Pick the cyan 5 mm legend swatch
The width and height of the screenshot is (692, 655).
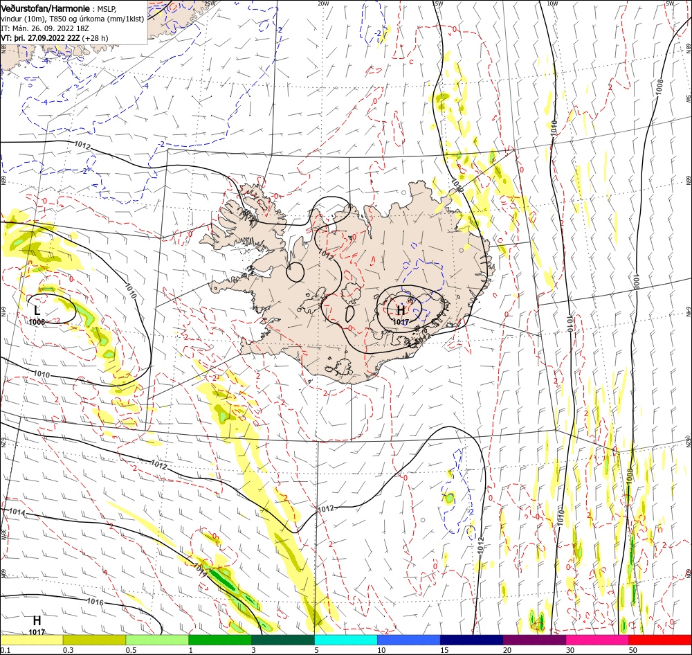point(346,640)
